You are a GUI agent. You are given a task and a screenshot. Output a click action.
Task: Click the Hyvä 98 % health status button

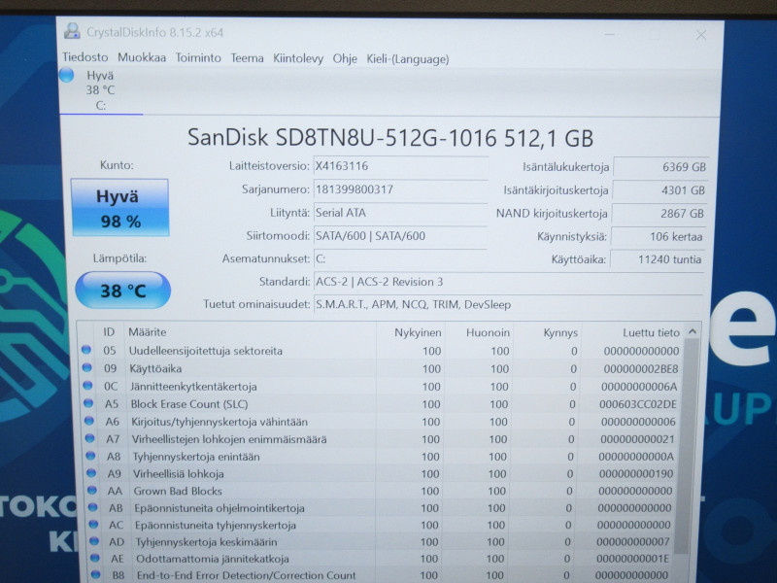coord(119,208)
